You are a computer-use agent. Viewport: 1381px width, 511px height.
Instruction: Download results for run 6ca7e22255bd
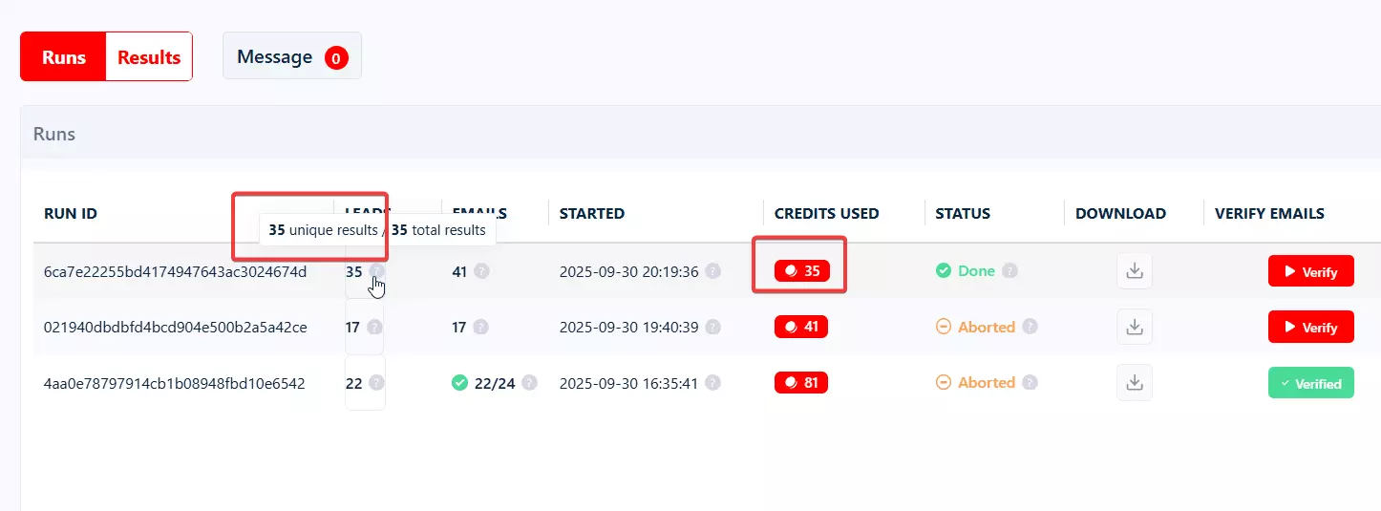coord(1135,271)
